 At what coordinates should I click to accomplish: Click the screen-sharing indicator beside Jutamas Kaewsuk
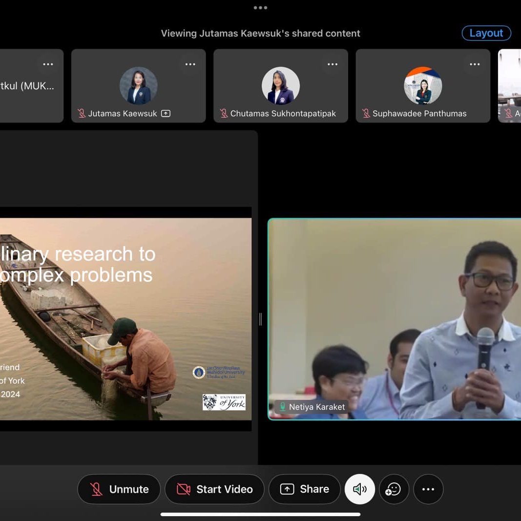(x=166, y=113)
